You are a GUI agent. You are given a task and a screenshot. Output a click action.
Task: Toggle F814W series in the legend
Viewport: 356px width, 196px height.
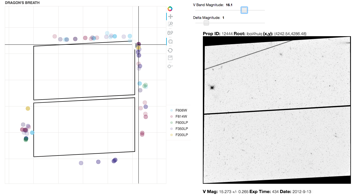pyautogui.click(x=181, y=116)
